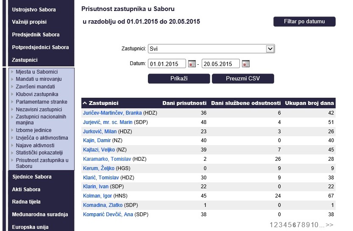
Task: Open the start date calendar picker icon
Action: (x=192, y=63)
